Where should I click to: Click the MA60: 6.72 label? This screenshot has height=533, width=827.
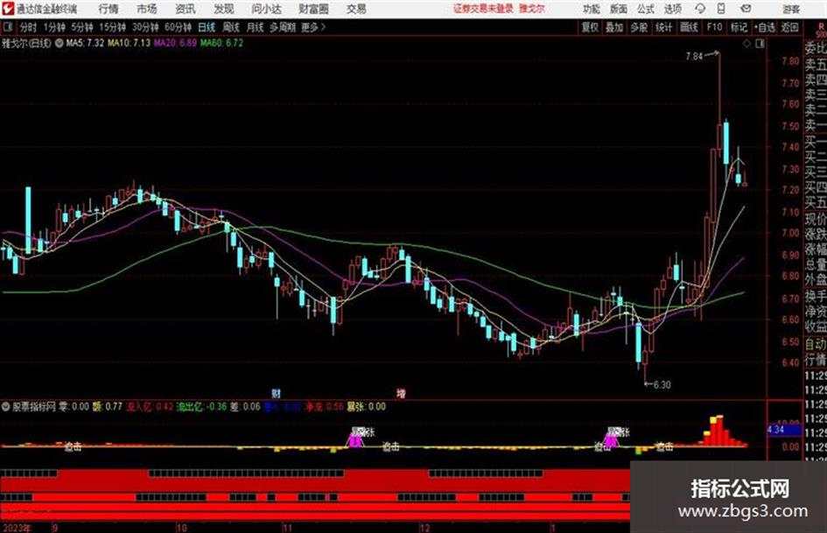[x=222, y=43]
